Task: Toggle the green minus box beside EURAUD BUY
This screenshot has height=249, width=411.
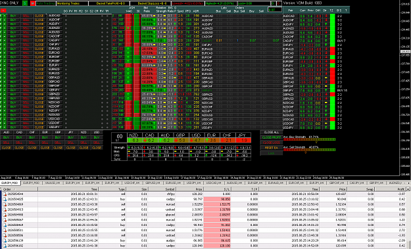Action: point(5,49)
